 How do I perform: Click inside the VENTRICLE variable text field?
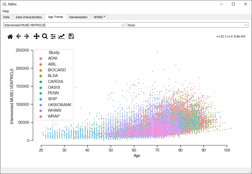(x=62, y=25)
